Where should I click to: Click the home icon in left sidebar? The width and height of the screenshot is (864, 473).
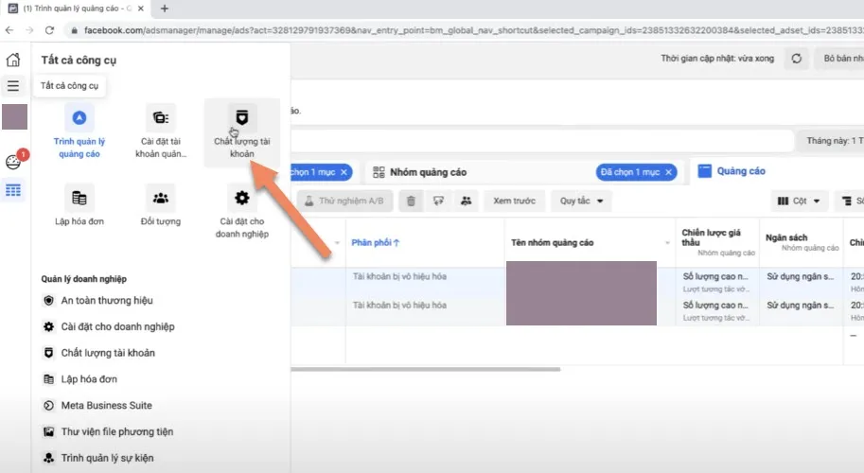coord(13,60)
